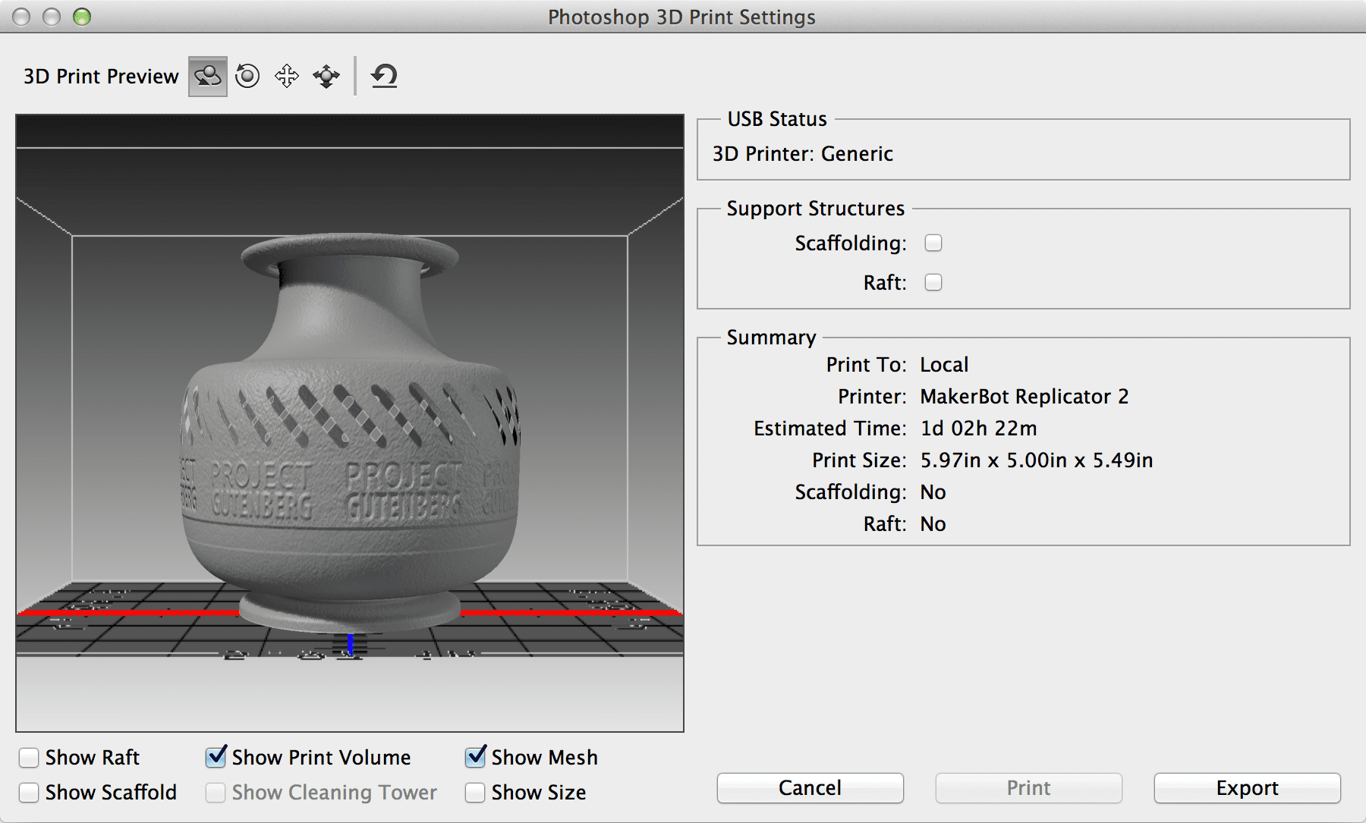Check the Show Scaffold option
The width and height of the screenshot is (1366, 823).
[28, 792]
